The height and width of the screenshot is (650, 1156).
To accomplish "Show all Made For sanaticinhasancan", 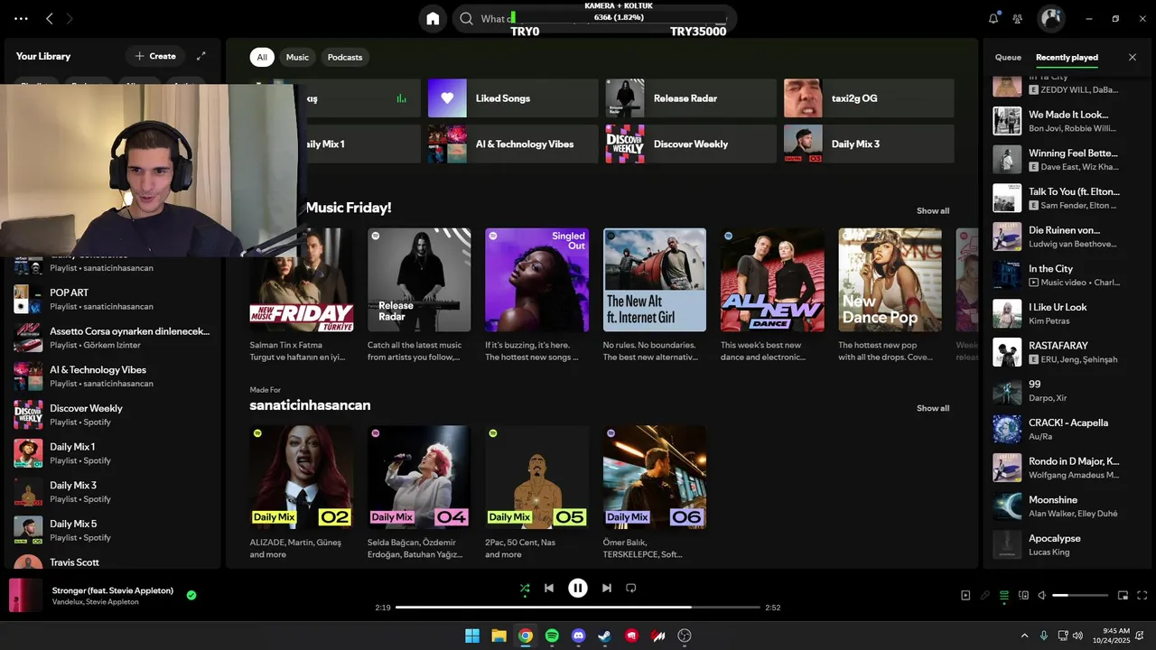I will click(933, 408).
